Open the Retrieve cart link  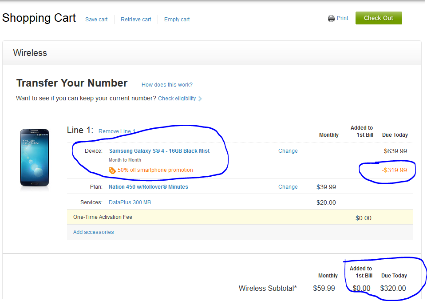[136, 20]
